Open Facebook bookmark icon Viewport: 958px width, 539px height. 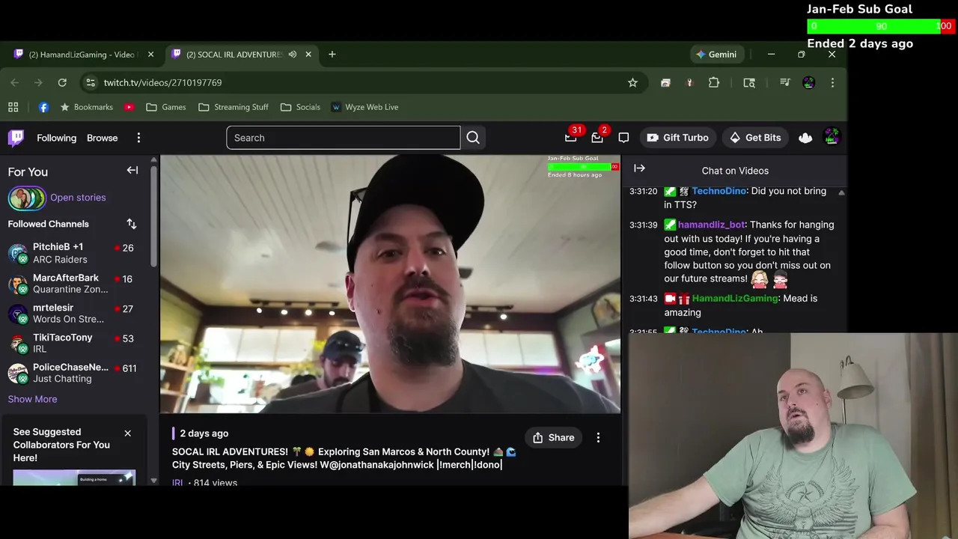pyautogui.click(x=43, y=107)
